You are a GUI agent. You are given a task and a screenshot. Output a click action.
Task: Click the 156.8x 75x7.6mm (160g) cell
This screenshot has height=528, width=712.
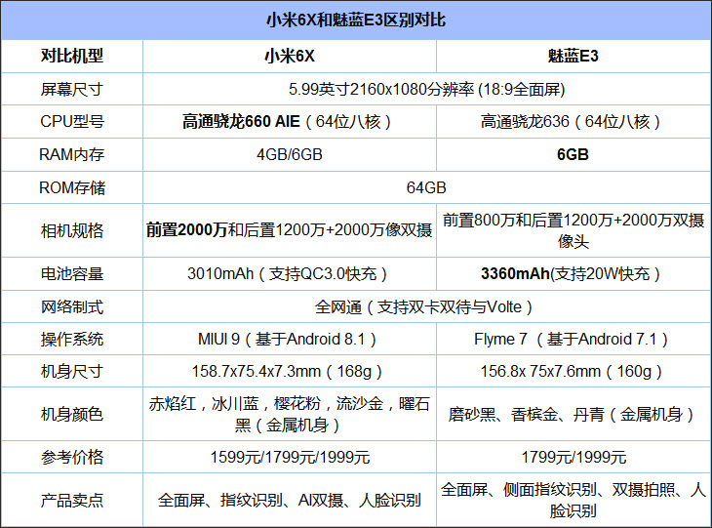coord(574,371)
